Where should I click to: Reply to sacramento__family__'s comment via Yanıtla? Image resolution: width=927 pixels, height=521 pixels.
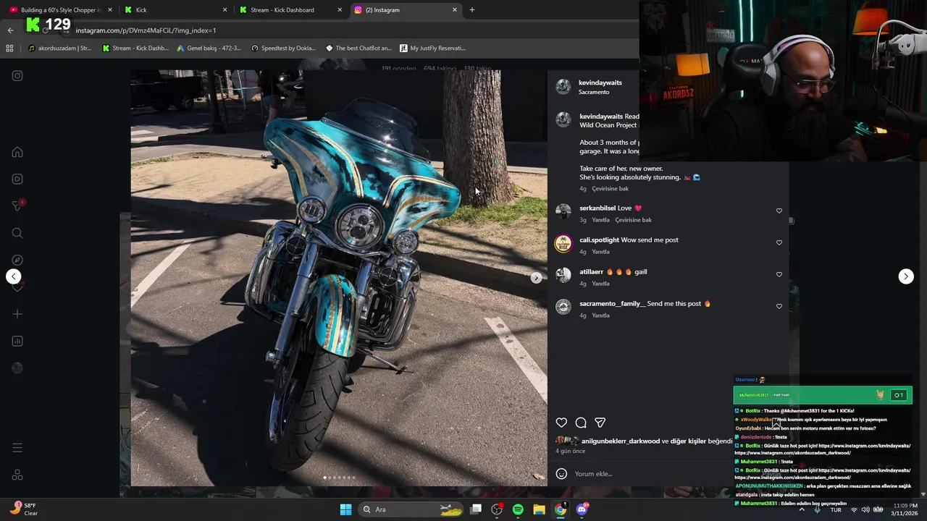[600, 315]
